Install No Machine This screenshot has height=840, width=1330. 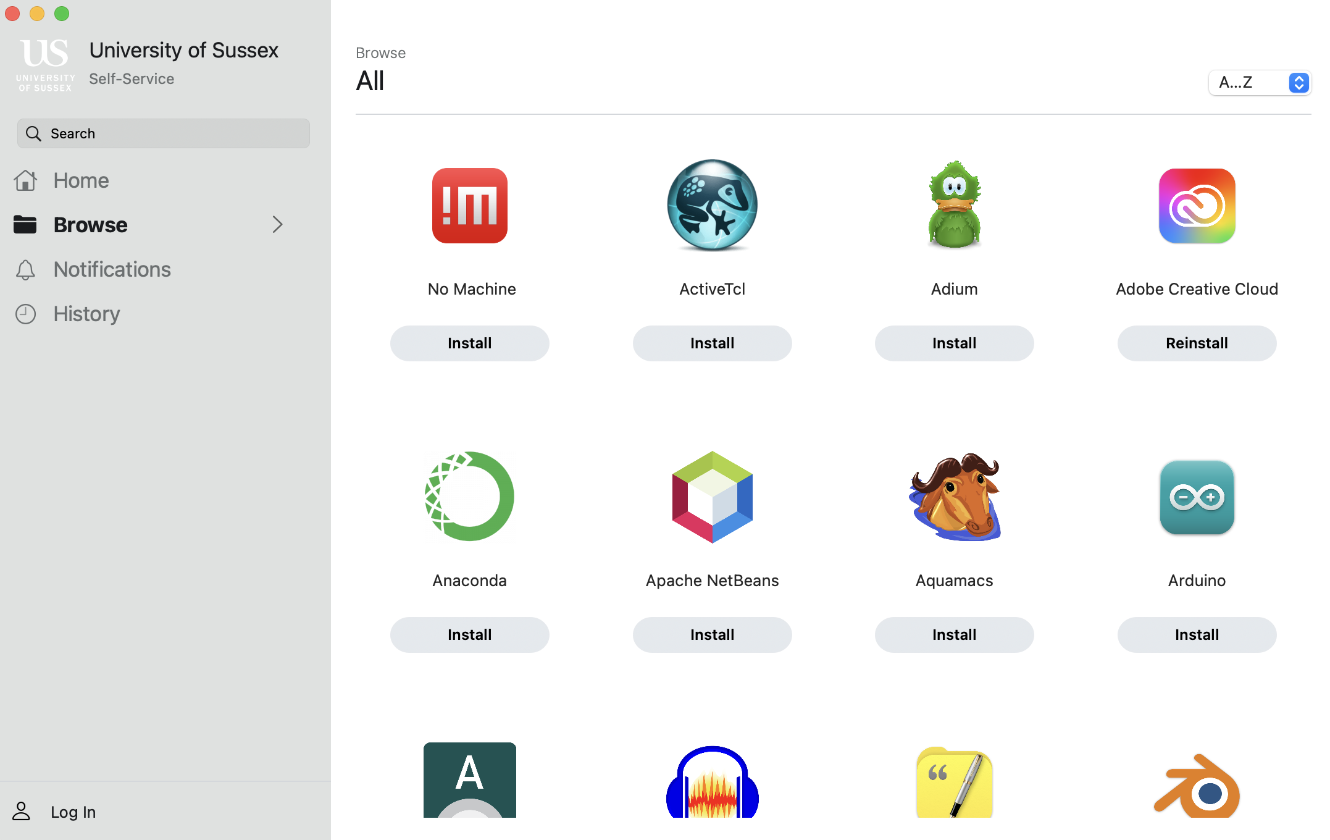coord(469,343)
